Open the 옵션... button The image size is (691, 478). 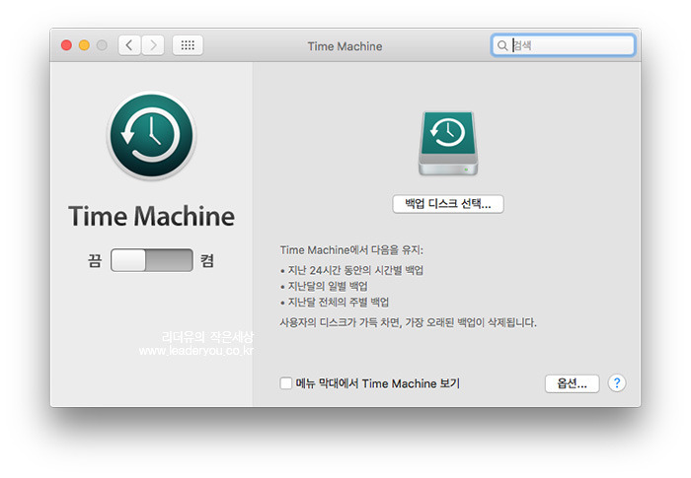[572, 383]
